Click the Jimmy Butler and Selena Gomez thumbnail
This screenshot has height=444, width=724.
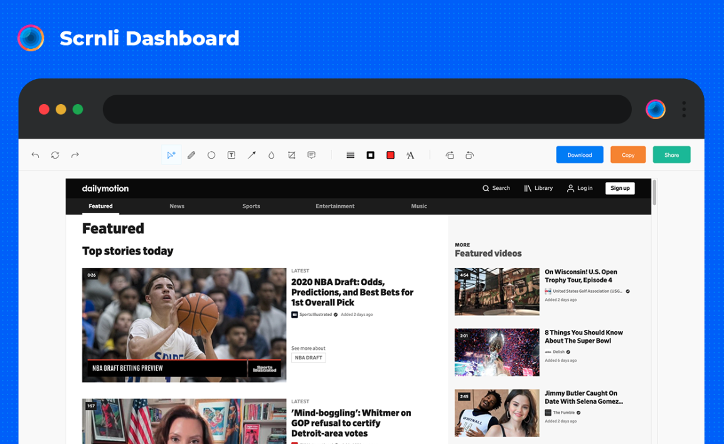497,413
